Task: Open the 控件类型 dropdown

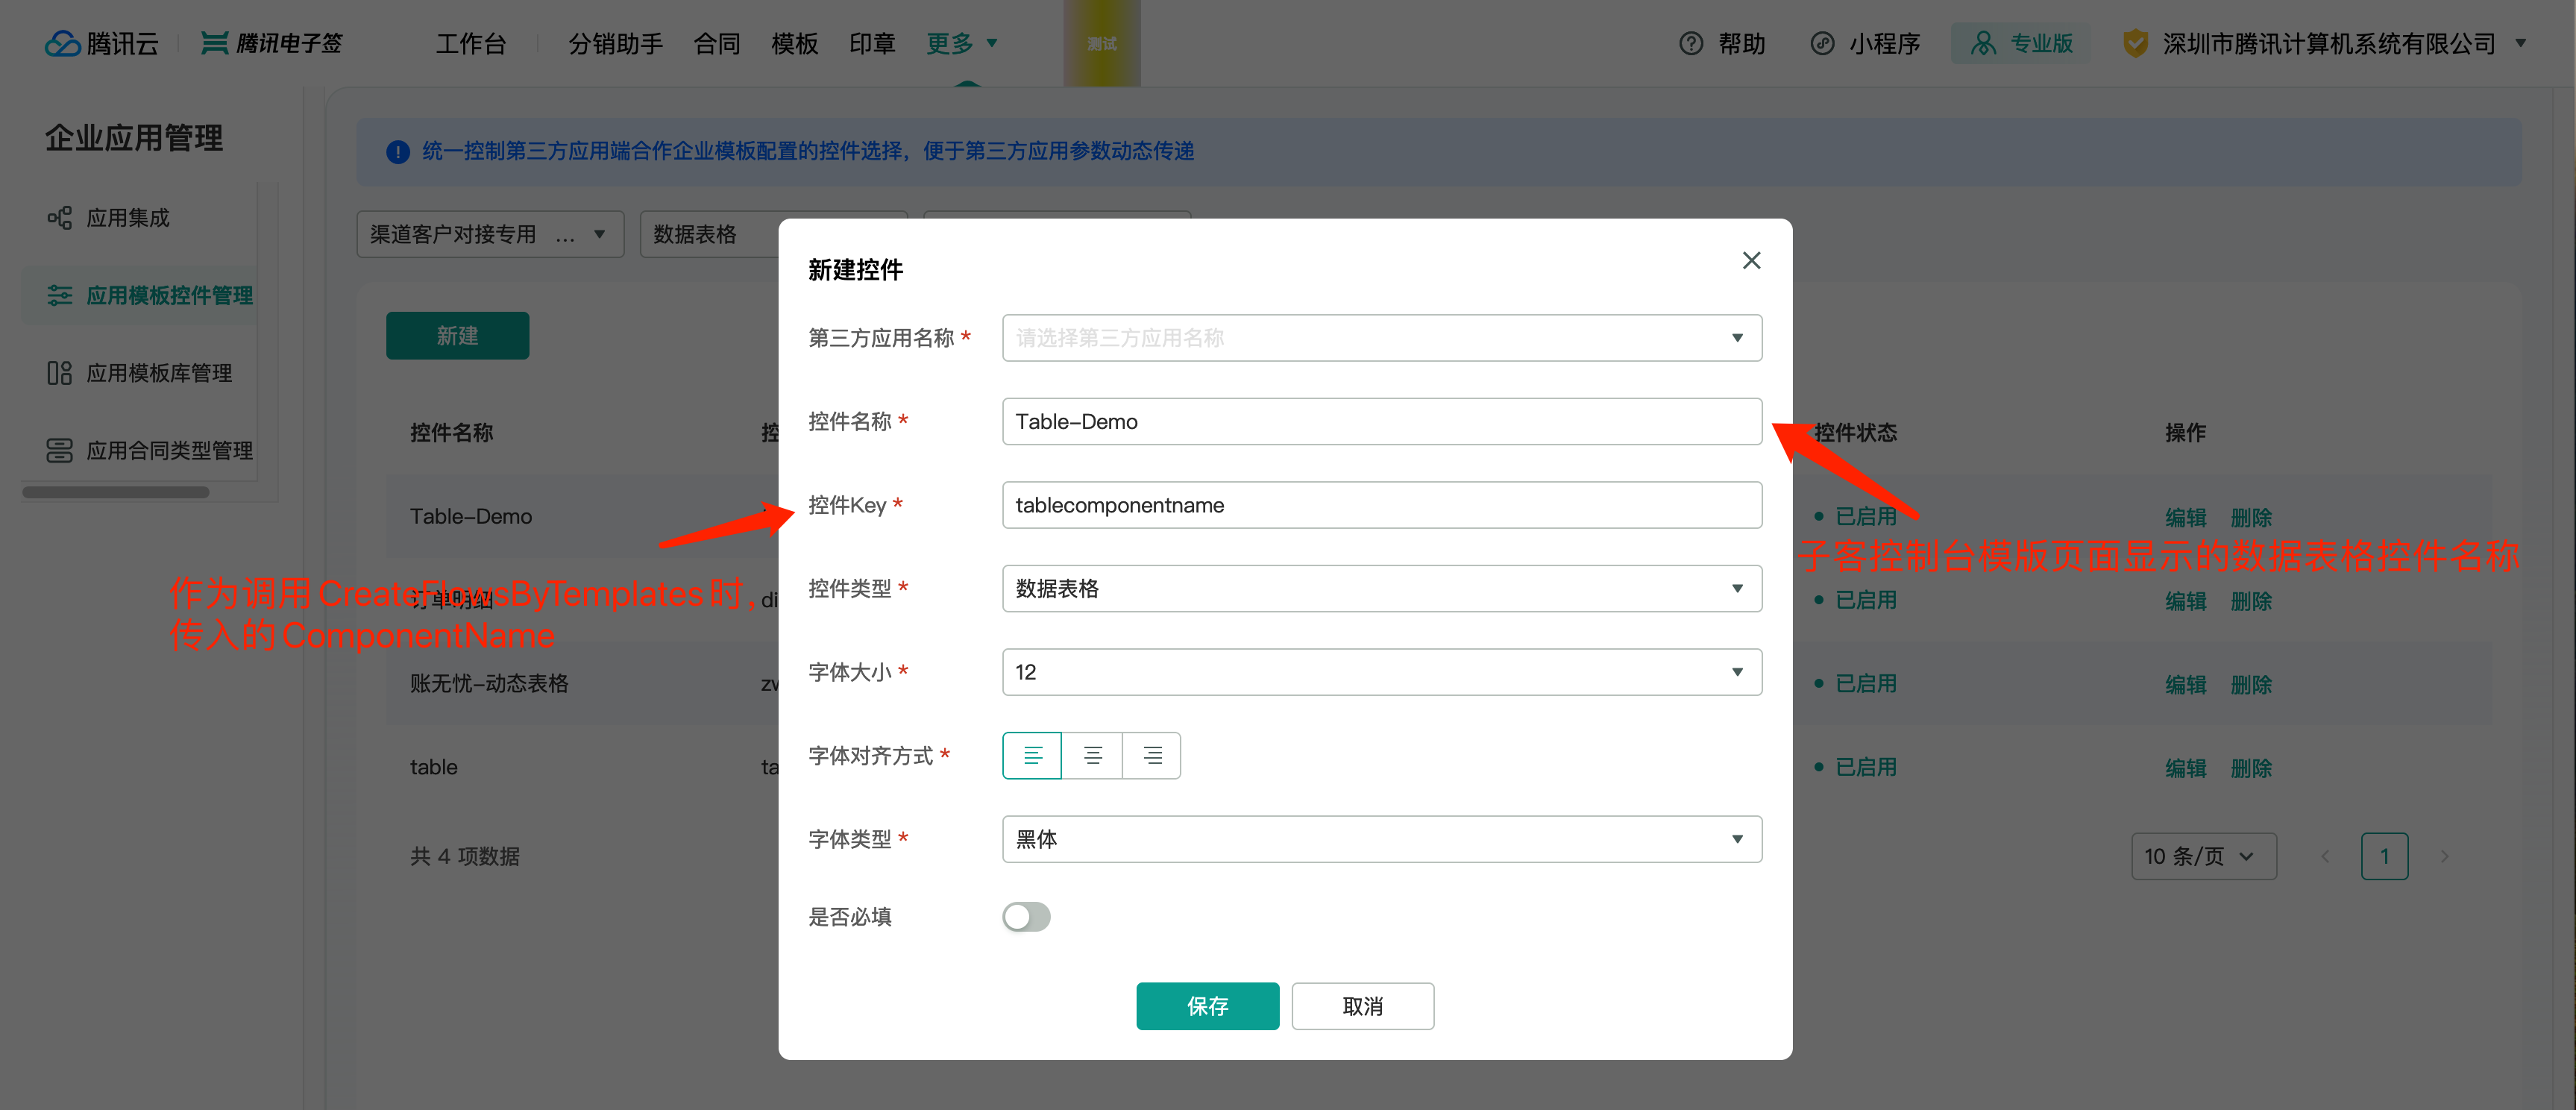Action: point(1382,589)
